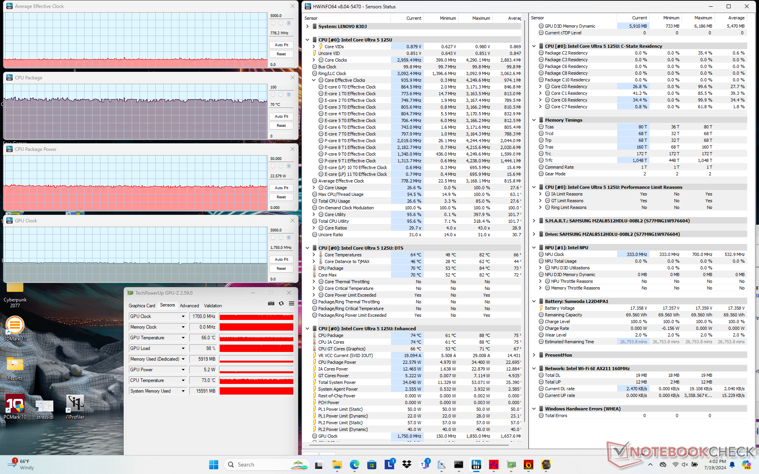Click the 50.000 maximum field in CPU Package Power graph
Screen dimensions: 759x474
281,159
